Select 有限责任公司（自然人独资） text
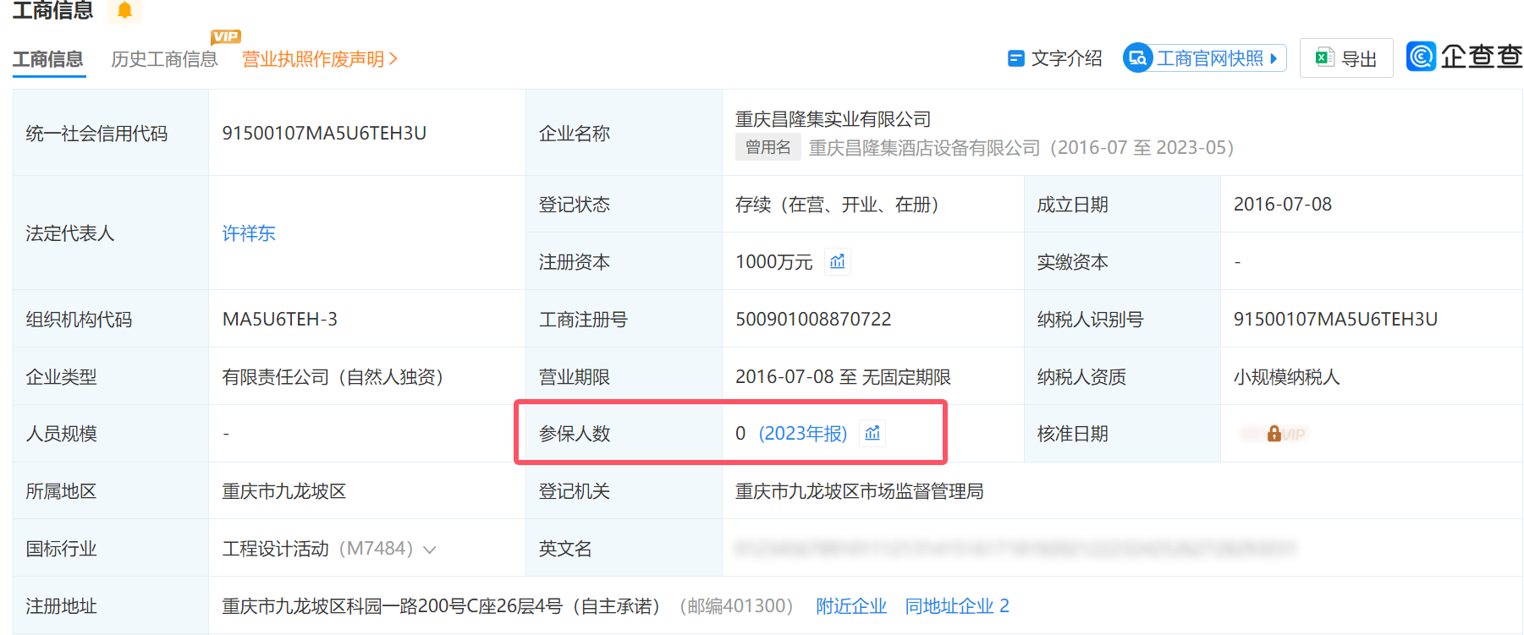Image resolution: width=1524 pixels, height=635 pixels. click(333, 377)
